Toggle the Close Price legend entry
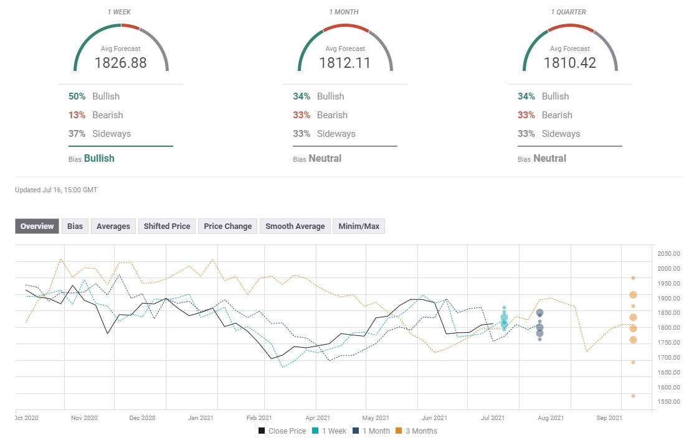Image resolution: width=684 pixels, height=443 pixels. [x=288, y=431]
